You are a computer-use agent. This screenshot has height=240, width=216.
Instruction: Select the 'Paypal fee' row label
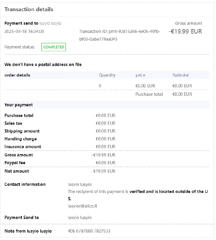[15, 163]
